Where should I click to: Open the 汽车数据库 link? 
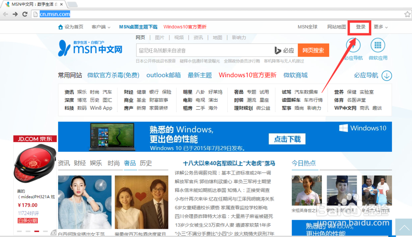tap(306, 92)
